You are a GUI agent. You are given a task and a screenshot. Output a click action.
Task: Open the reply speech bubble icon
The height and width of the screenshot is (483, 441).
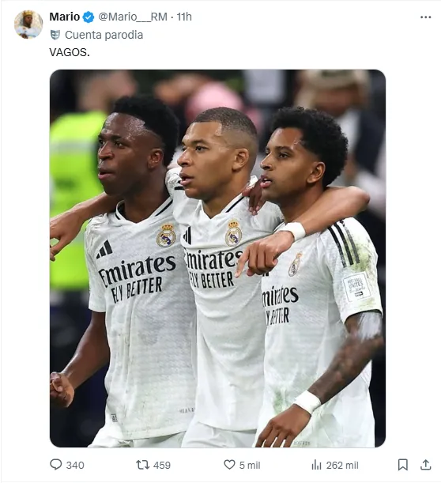(x=56, y=465)
